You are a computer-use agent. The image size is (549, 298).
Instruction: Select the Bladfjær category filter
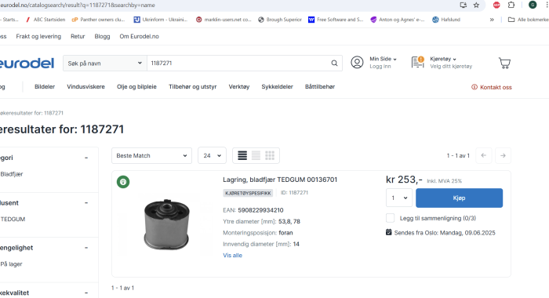click(12, 174)
